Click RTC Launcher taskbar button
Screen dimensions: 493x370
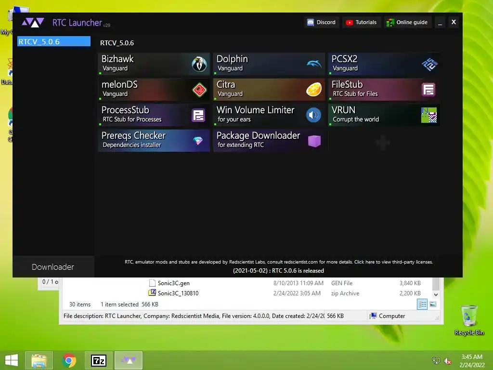point(129,360)
